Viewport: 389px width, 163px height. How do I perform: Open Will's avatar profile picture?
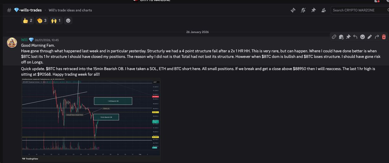tap(13, 42)
